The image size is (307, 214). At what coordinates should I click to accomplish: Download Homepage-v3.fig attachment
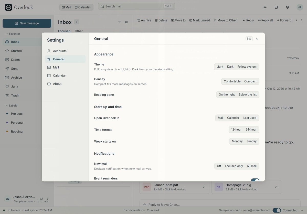pyautogui.click(x=276, y=187)
